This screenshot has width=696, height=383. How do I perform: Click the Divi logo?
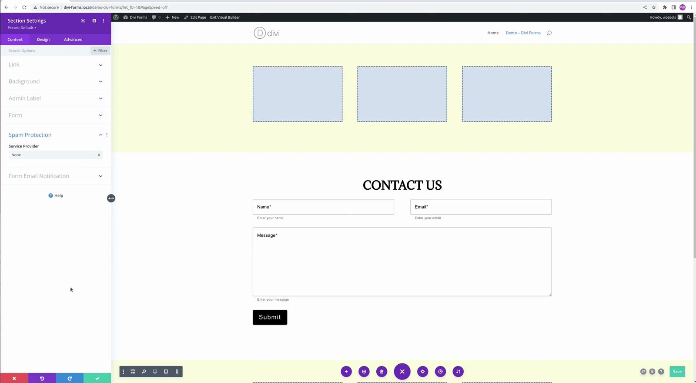[267, 33]
